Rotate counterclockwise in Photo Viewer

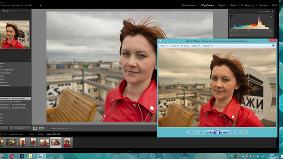click(x=232, y=132)
